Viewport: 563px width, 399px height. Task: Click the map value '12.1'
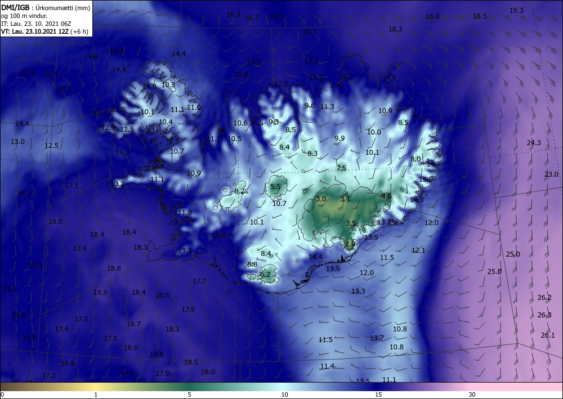pos(418,250)
